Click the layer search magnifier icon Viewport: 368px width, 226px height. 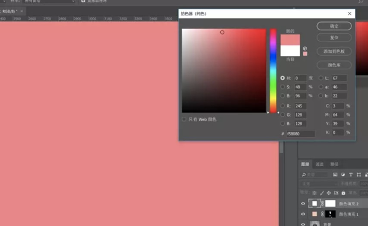(x=304, y=174)
